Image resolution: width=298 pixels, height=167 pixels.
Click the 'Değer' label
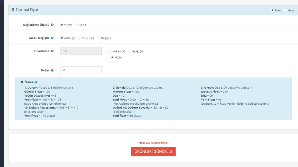click(x=45, y=70)
